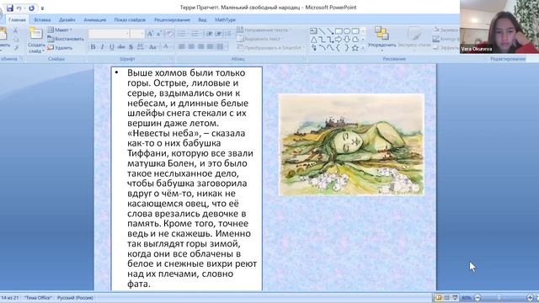The width and height of the screenshot is (539, 303).
Task: Switch to normal view in status bar
Action: 439,297
